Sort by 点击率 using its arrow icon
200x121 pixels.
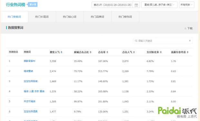tap(107, 52)
